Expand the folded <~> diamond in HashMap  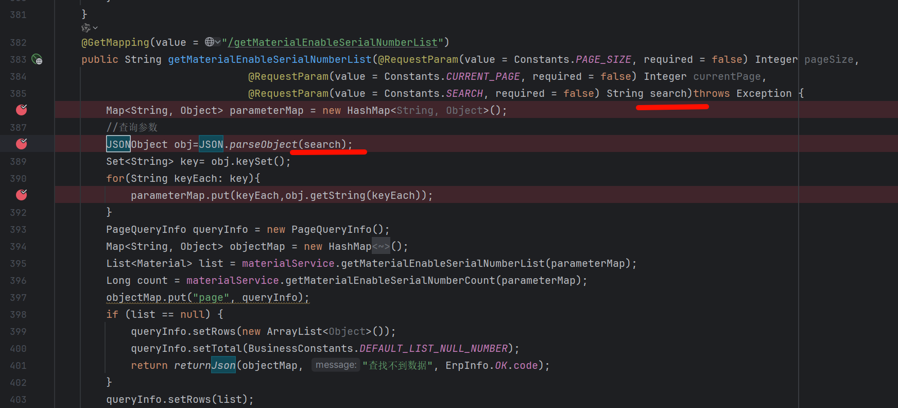pyautogui.click(x=381, y=247)
